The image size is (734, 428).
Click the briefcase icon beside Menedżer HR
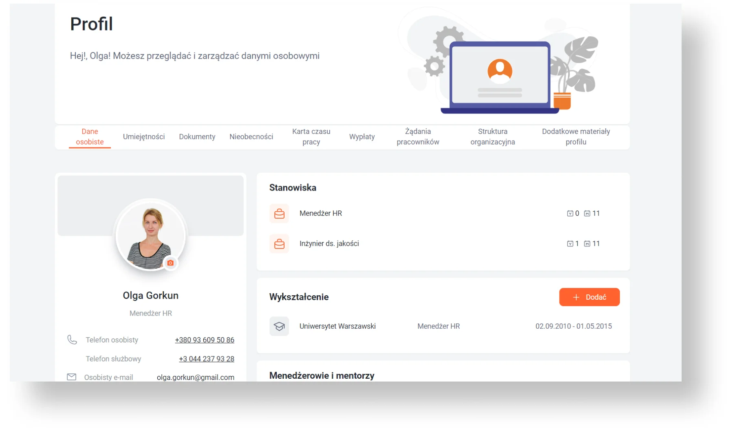click(279, 213)
